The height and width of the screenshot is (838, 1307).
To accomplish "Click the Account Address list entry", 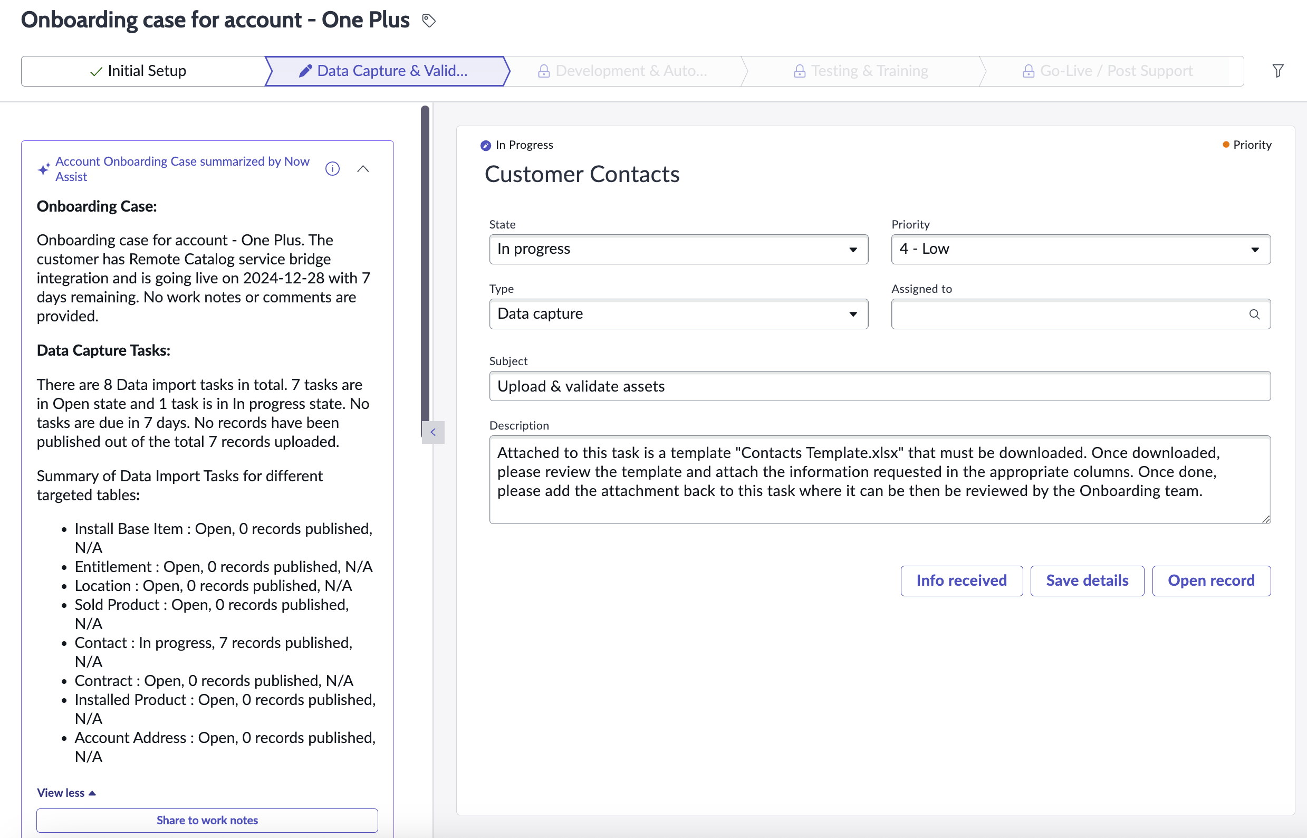I will tap(225, 747).
